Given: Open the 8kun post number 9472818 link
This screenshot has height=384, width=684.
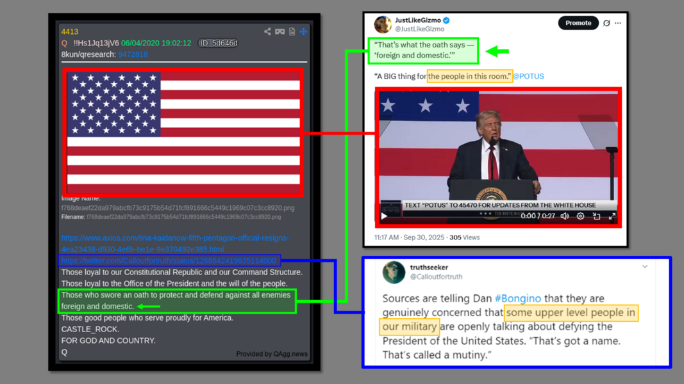Looking at the screenshot, I should (x=133, y=54).
